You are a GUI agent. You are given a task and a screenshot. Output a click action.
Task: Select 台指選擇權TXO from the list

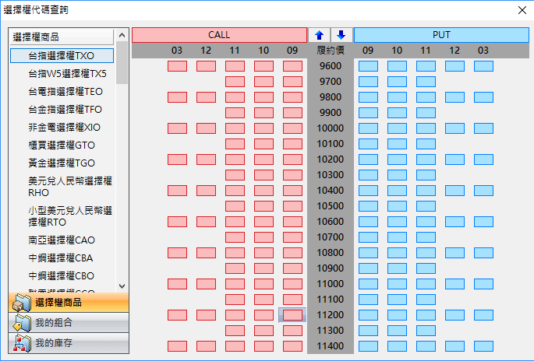(61, 56)
